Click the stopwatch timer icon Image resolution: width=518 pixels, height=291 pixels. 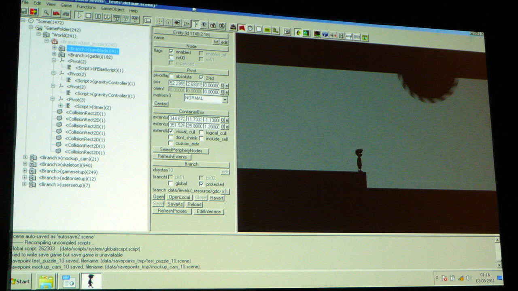point(250,28)
